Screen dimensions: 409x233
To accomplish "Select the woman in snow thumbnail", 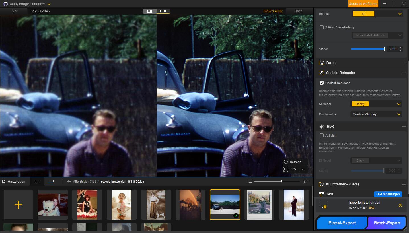I will pyautogui.click(x=294, y=205).
